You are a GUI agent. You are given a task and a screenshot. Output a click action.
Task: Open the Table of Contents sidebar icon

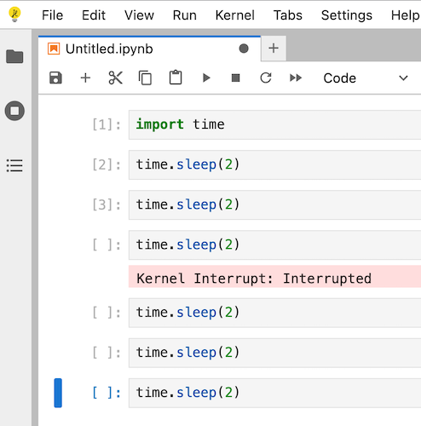(14, 165)
